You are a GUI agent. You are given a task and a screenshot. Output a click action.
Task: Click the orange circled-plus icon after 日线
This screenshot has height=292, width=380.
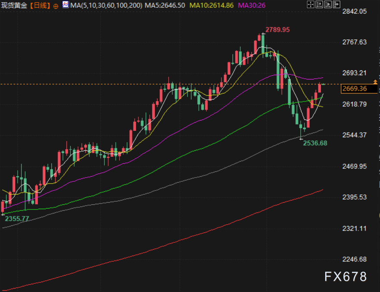tap(56, 6)
